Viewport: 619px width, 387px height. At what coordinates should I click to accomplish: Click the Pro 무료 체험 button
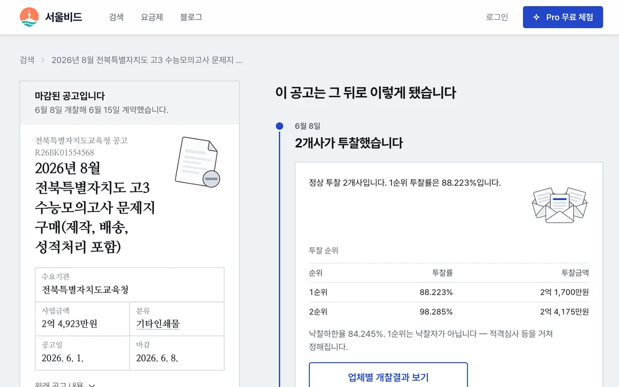click(x=563, y=17)
